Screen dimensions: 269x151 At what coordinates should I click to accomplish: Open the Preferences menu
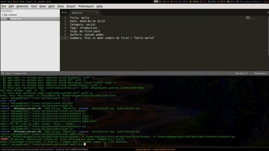(x=86, y=6)
